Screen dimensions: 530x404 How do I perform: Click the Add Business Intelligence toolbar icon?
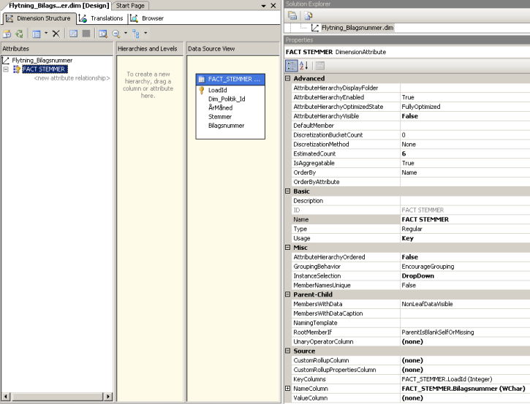point(7,34)
